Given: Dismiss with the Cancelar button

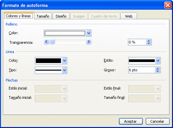Looking at the screenshot, I should point(157,121).
